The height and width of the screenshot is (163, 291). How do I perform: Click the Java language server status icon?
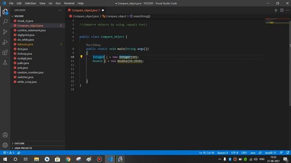click(260, 153)
